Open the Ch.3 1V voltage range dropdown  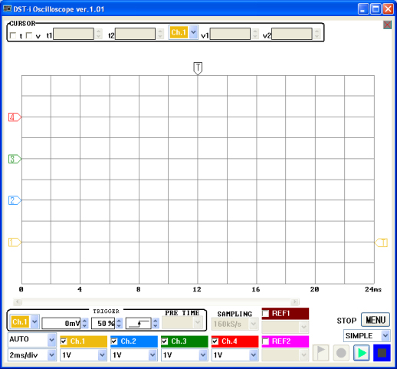(184, 355)
